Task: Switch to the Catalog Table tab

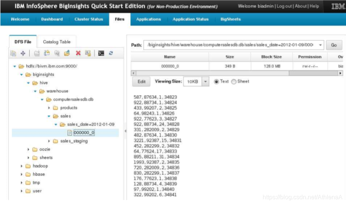Action: (57, 42)
